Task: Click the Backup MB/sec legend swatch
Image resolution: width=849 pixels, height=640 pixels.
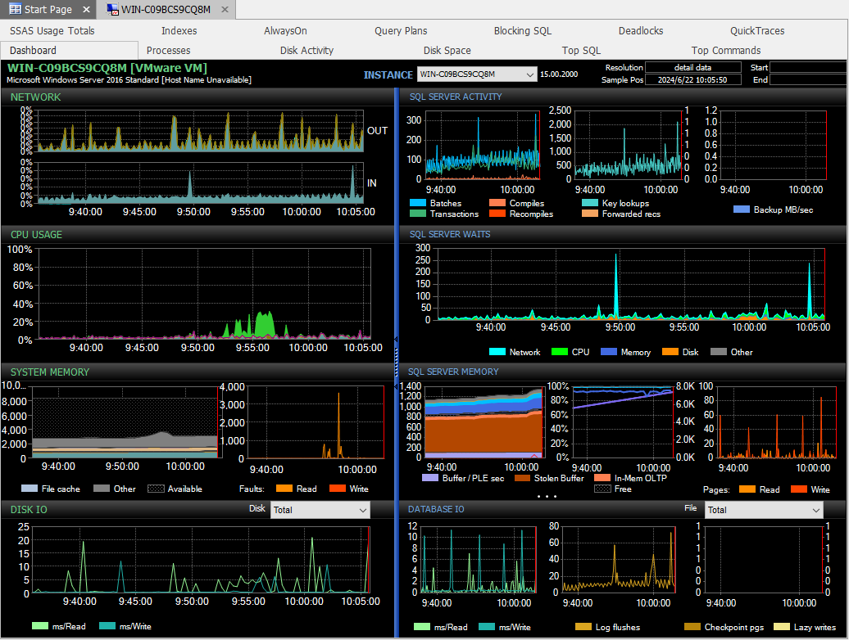Action: tap(742, 210)
